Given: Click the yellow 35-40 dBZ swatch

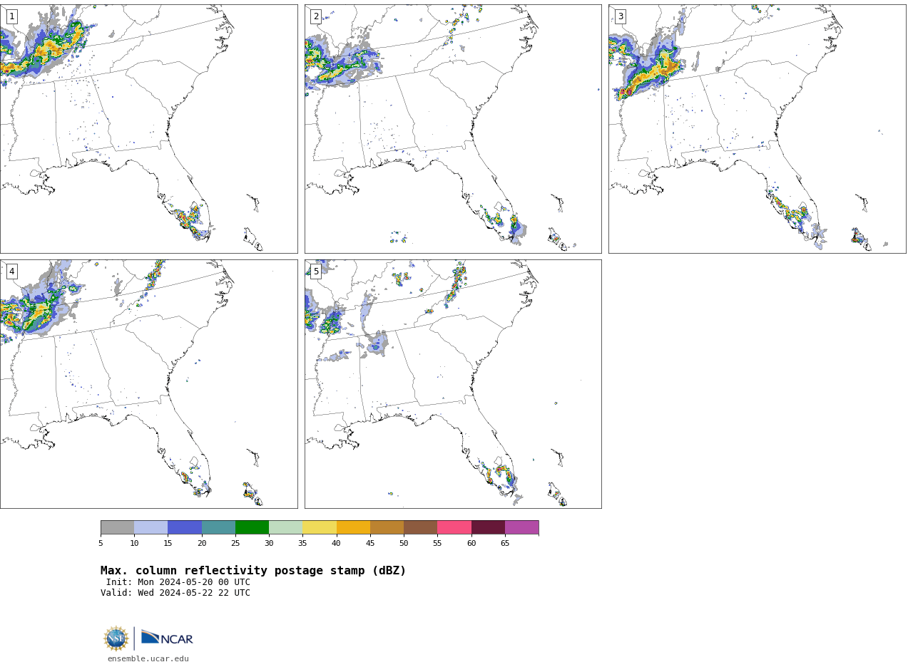Looking at the screenshot, I should click(320, 527).
